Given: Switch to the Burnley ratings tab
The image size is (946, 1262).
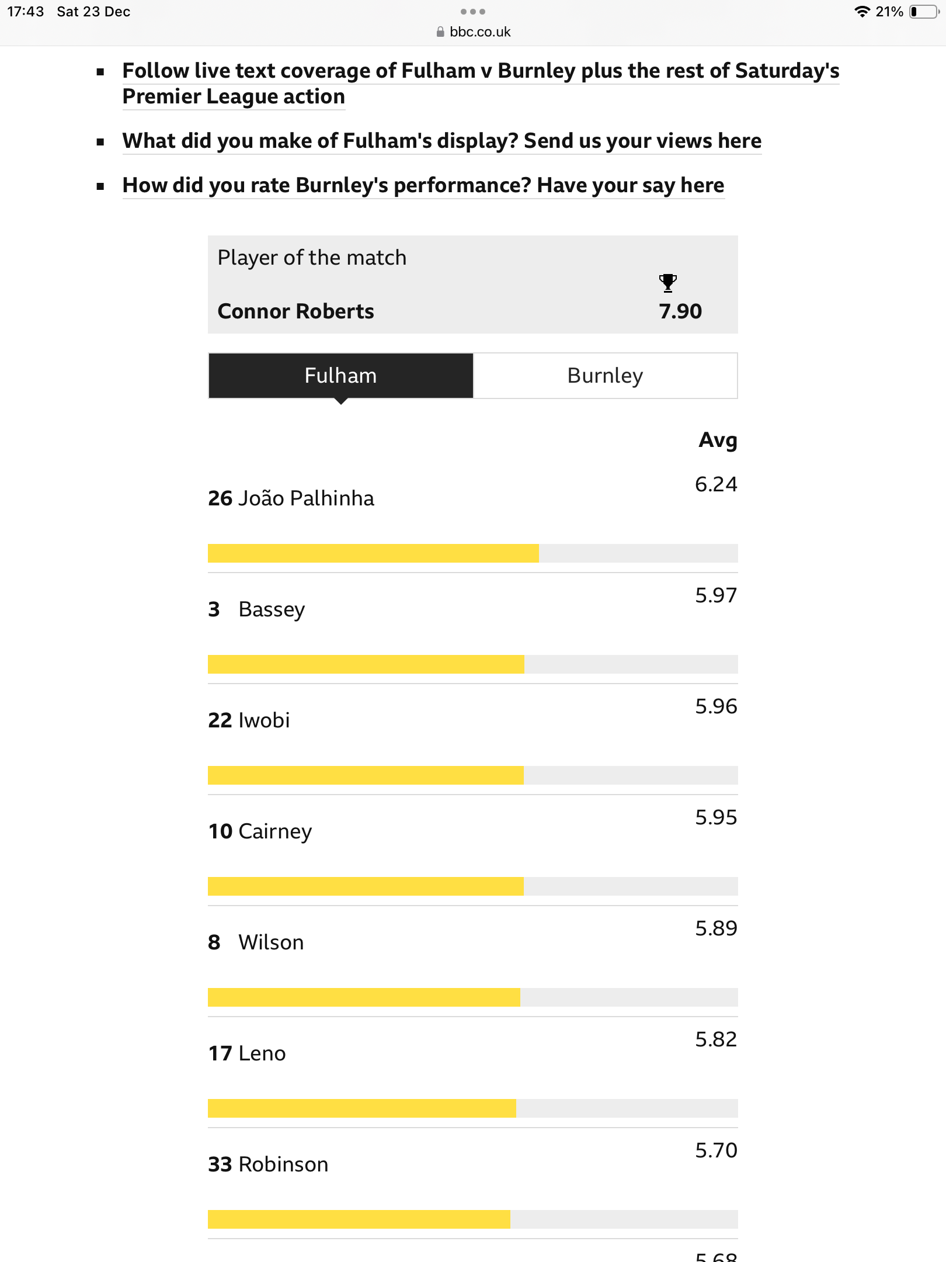Looking at the screenshot, I should tap(605, 376).
